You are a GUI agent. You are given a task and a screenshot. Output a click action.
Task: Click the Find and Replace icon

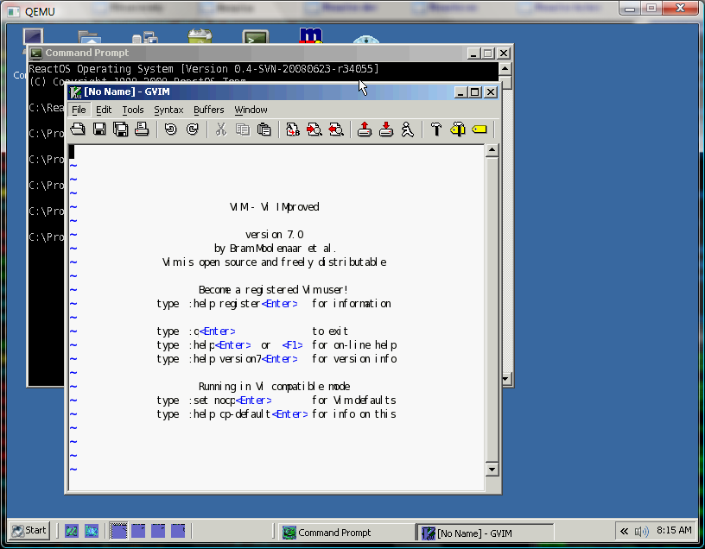(x=293, y=129)
